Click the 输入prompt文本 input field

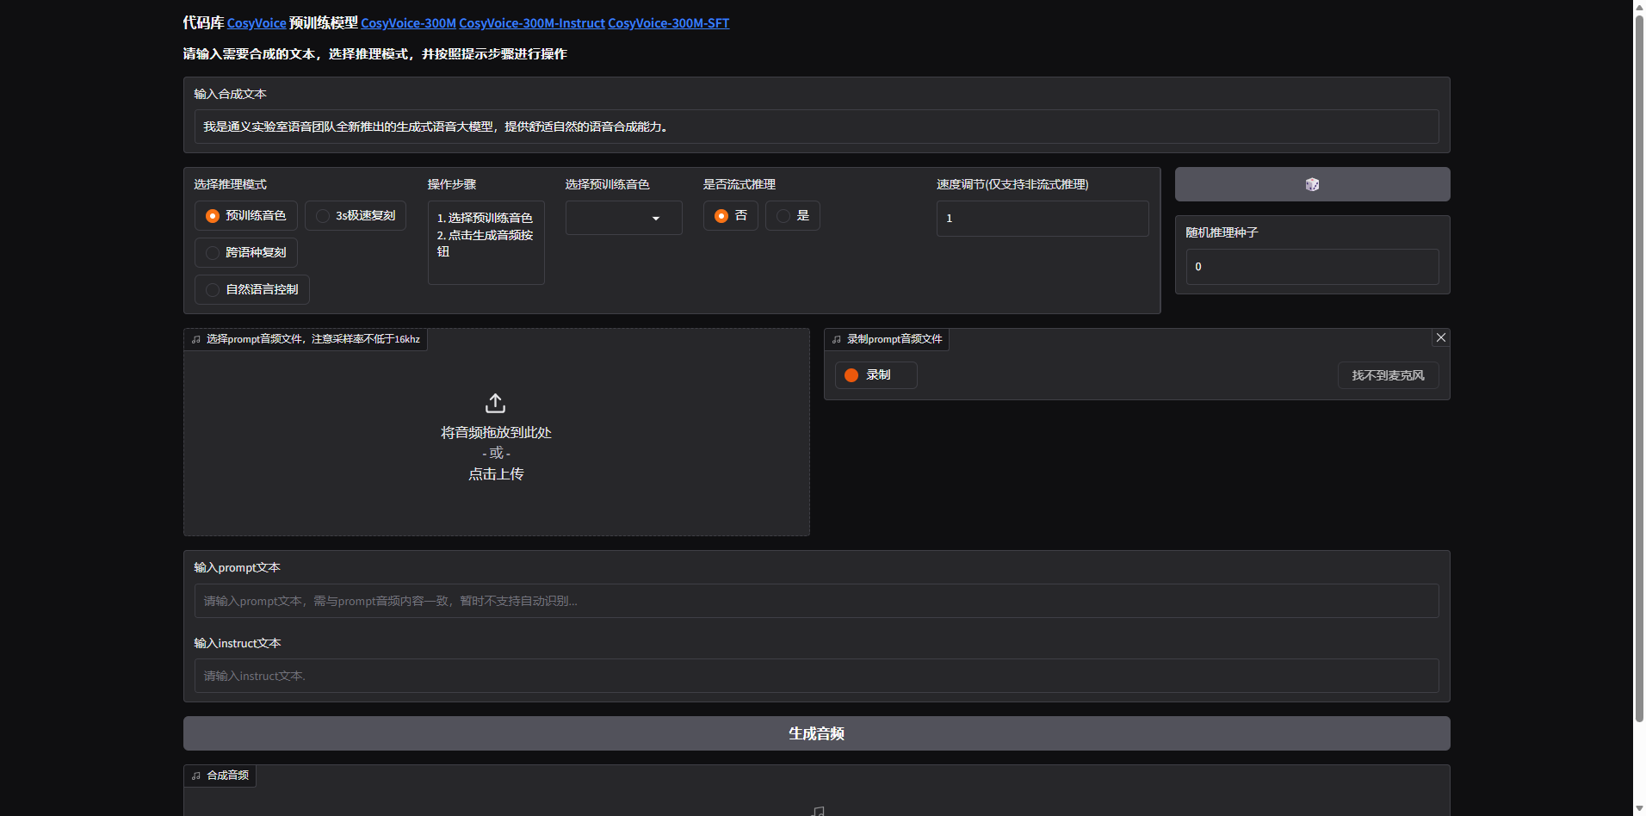pos(815,601)
